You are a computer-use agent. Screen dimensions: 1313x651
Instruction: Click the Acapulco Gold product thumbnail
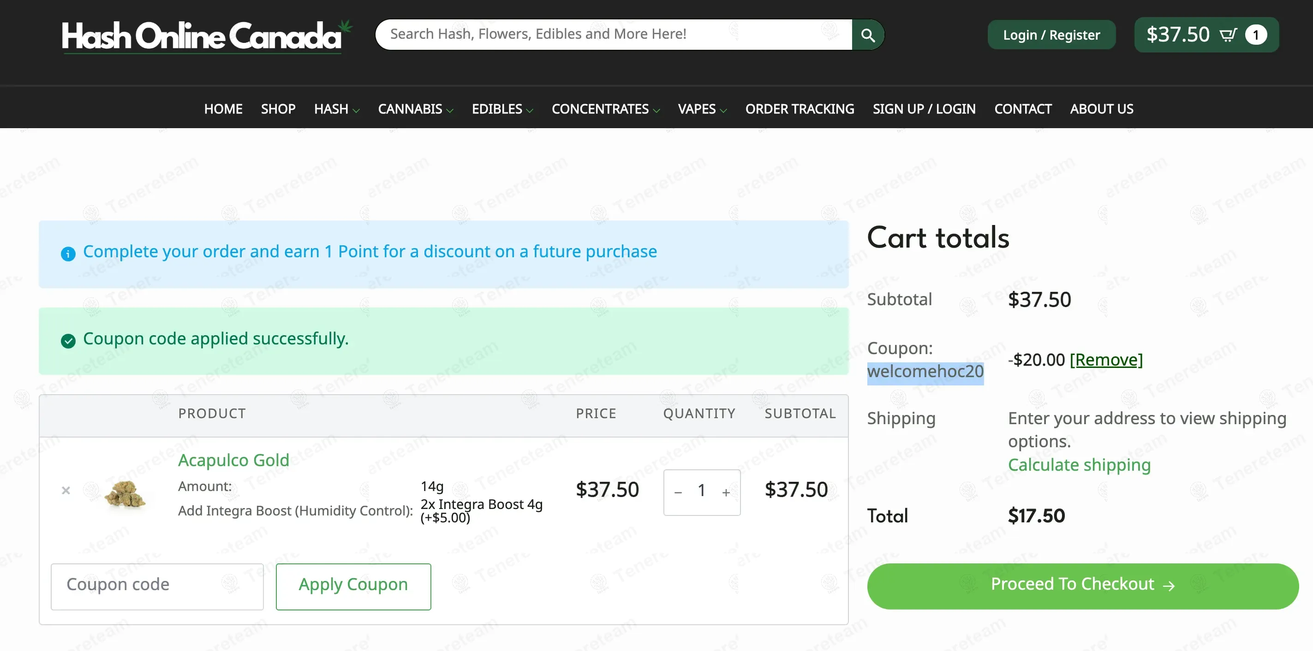coord(125,492)
